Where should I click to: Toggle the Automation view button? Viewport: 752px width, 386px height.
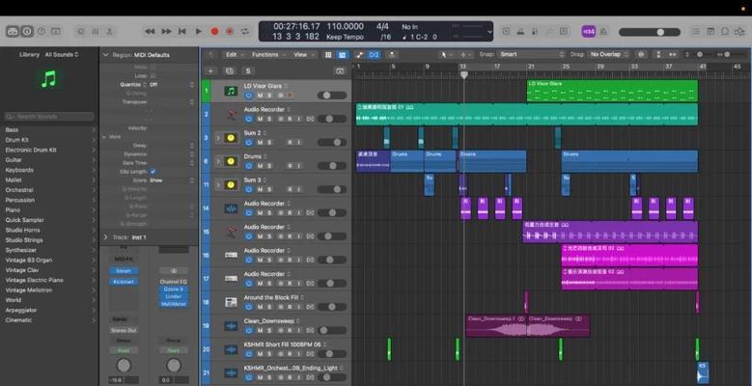pyautogui.click(x=359, y=55)
